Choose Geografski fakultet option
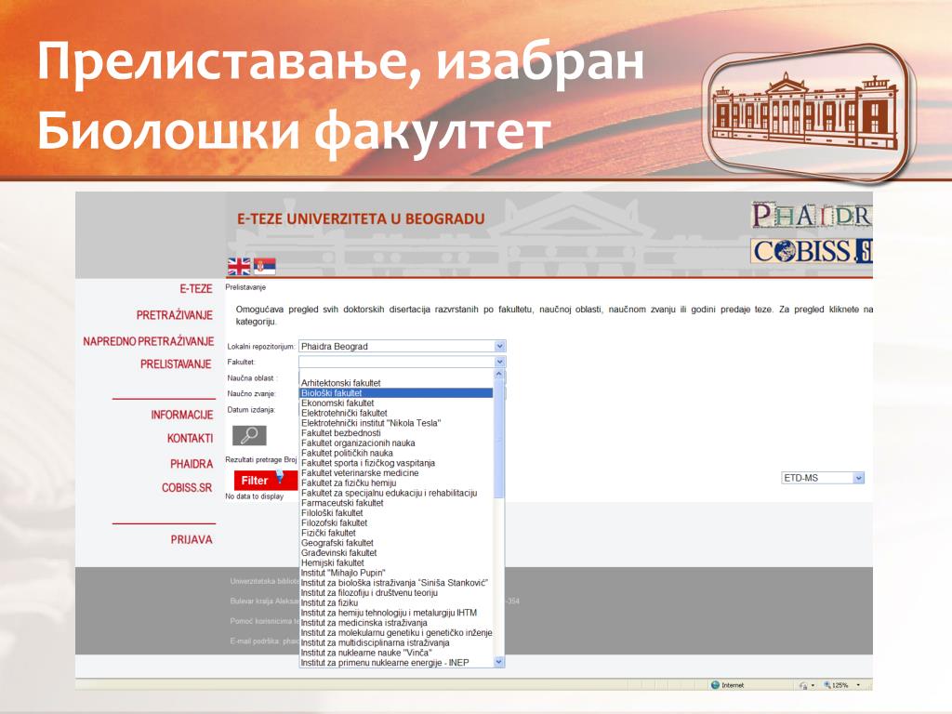The height and width of the screenshot is (714, 952). point(396,543)
